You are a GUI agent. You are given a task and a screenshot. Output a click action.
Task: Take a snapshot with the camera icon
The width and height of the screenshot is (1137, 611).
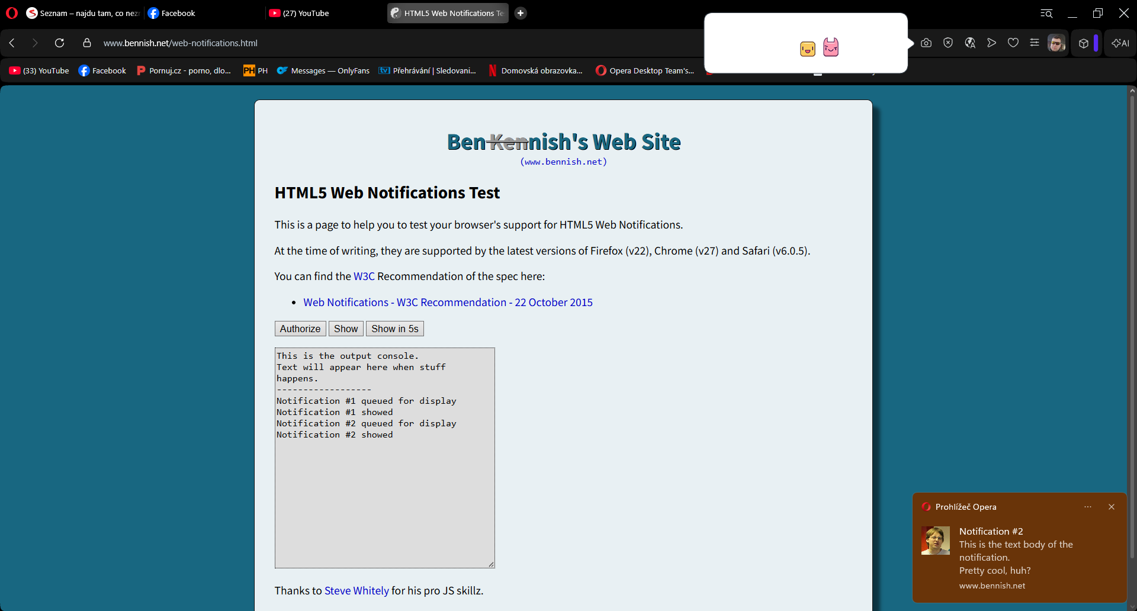coord(926,43)
